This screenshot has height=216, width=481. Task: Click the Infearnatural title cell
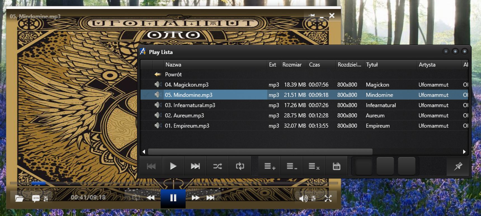[x=381, y=105]
